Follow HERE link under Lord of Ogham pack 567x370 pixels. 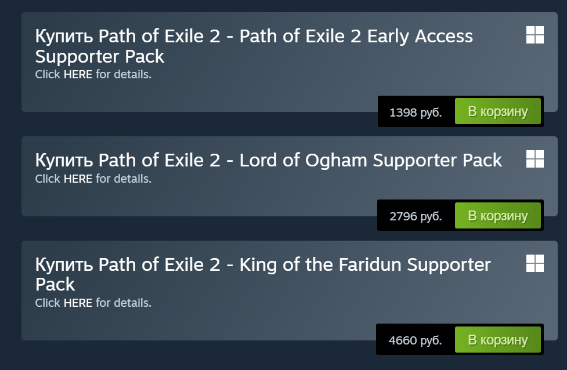point(78,179)
